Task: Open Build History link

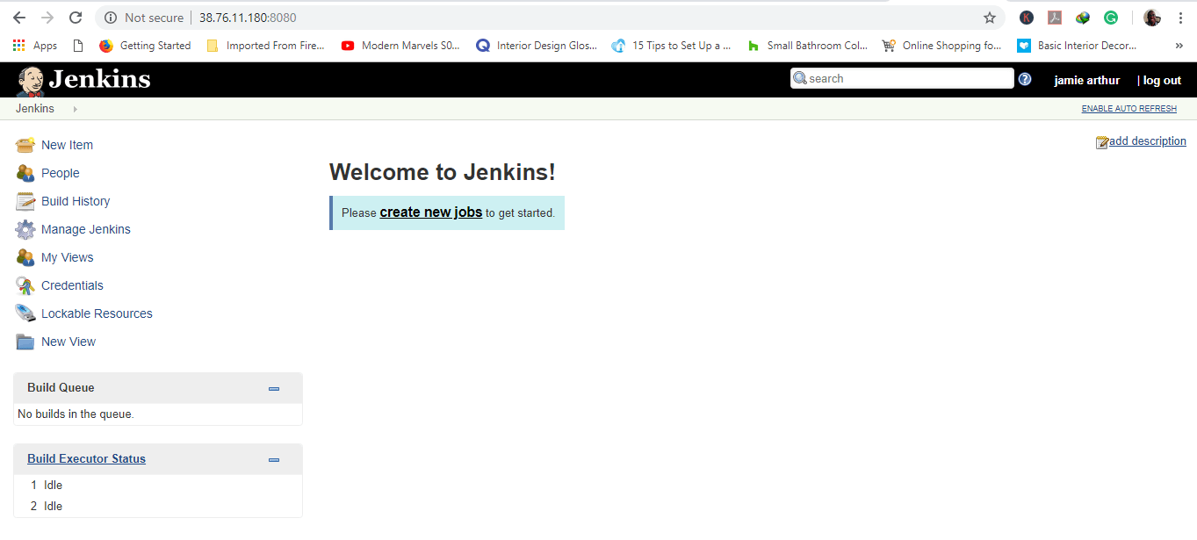Action: (x=76, y=201)
